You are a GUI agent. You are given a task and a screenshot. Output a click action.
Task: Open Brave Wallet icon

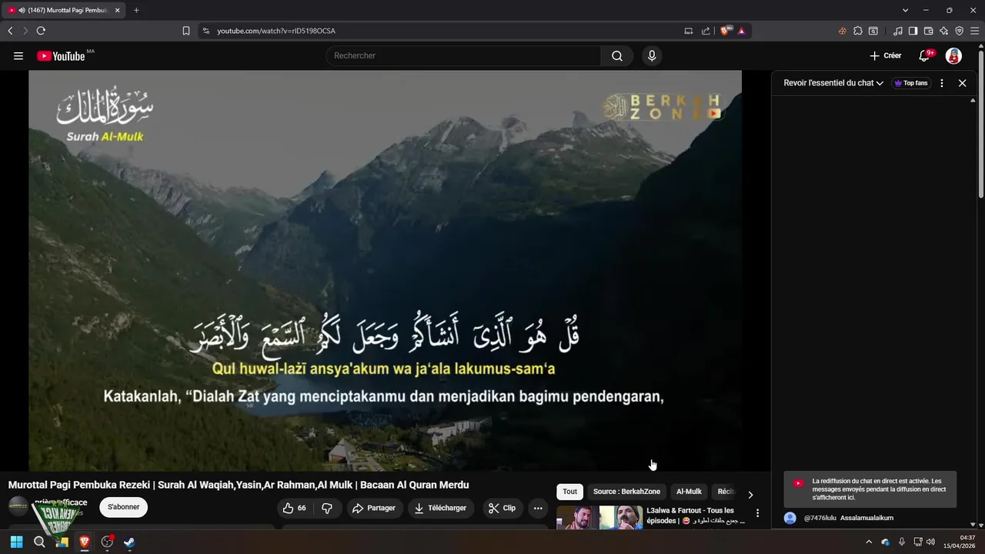929,31
